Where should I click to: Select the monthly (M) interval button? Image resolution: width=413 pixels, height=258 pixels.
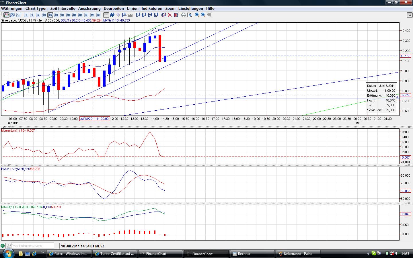click(x=98, y=15)
